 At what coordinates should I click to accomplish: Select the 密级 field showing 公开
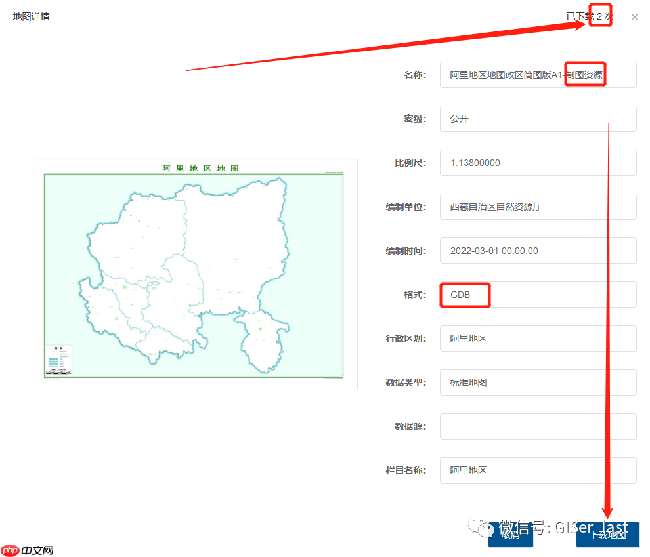(x=538, y=119)
